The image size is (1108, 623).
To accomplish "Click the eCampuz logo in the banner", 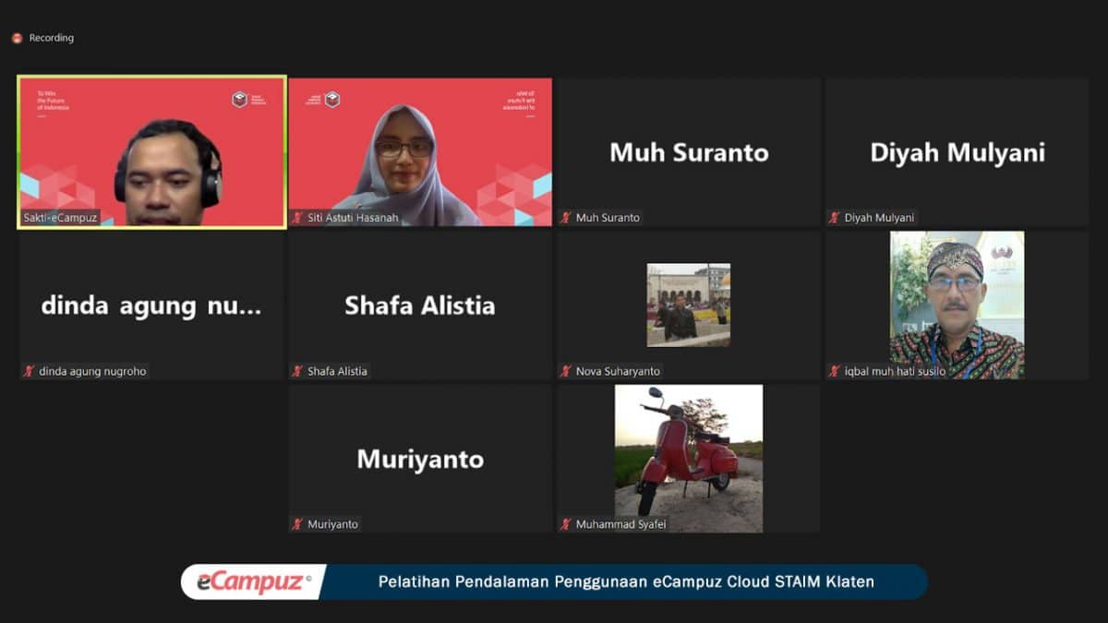I will (x=254, y=582).
